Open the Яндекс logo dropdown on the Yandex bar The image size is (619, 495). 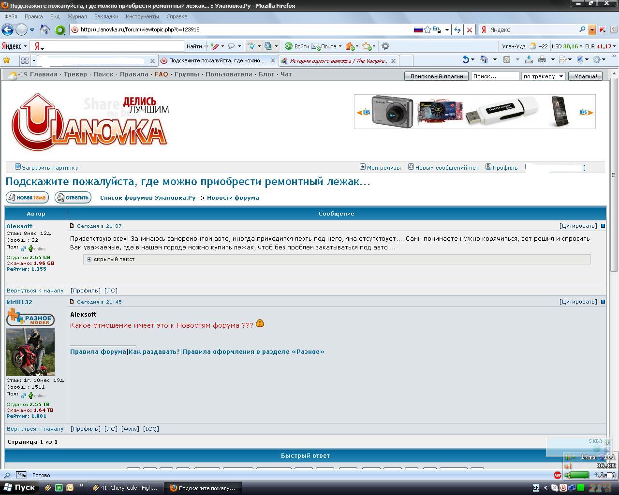coord(14,46)
